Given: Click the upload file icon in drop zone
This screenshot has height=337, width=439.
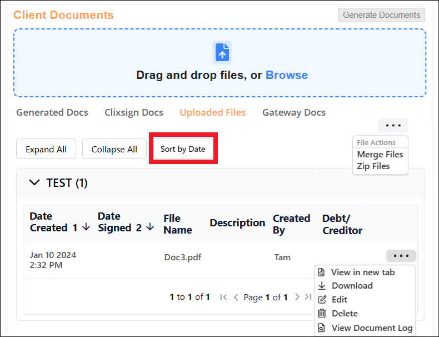Looking at the screenshot, I should coord(222,52).
